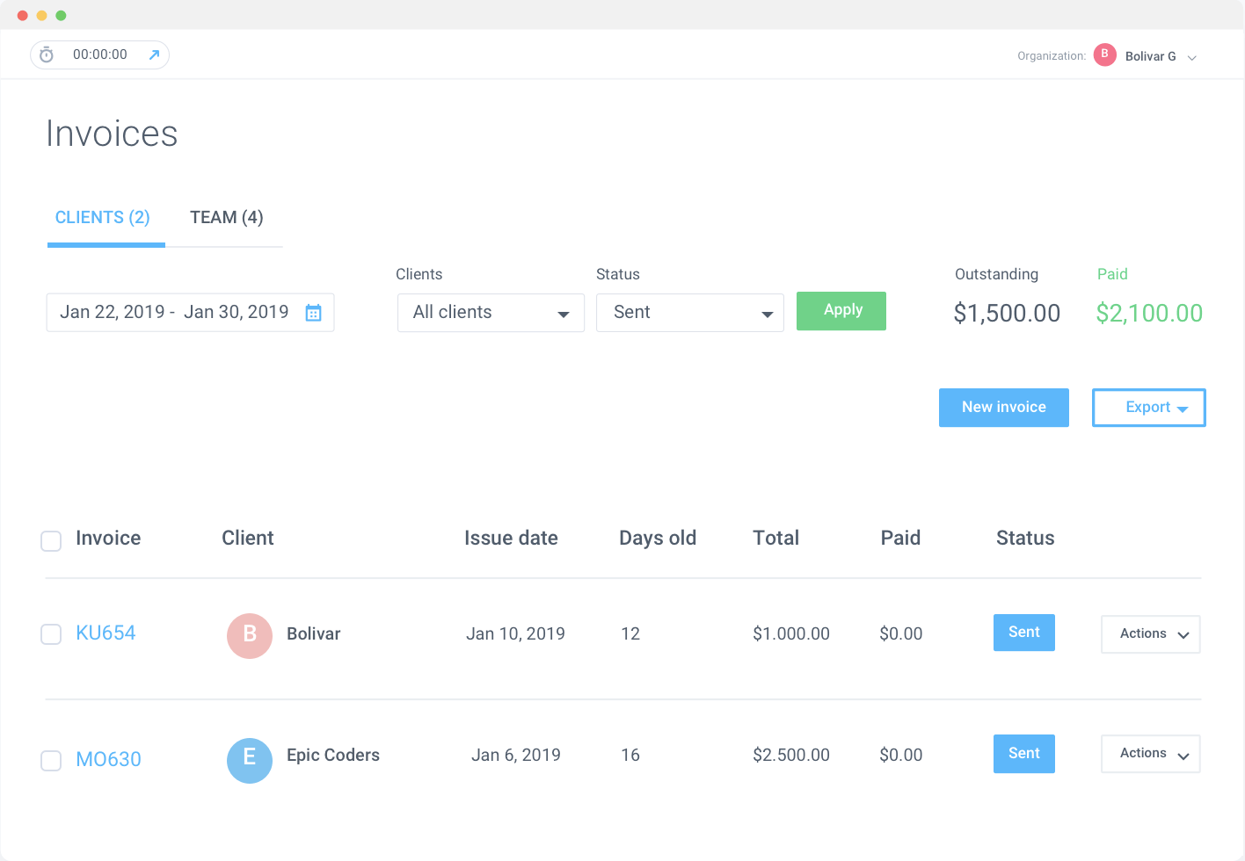
Task: Open the All clients dropdown
Action: point(491,313)
